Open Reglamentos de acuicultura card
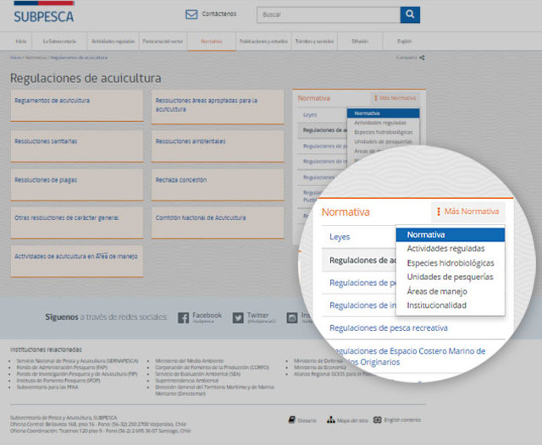 tap(77, 106)
